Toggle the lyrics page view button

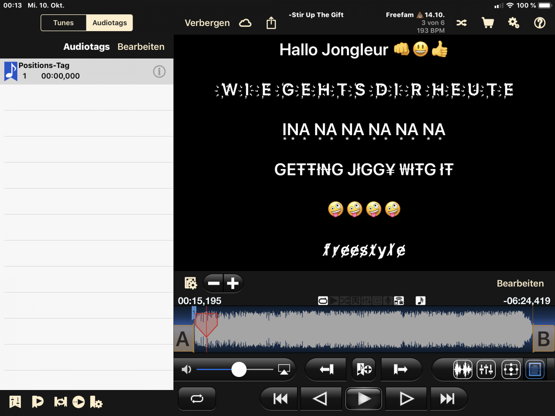pyautogui.click(x=535, y=370)
